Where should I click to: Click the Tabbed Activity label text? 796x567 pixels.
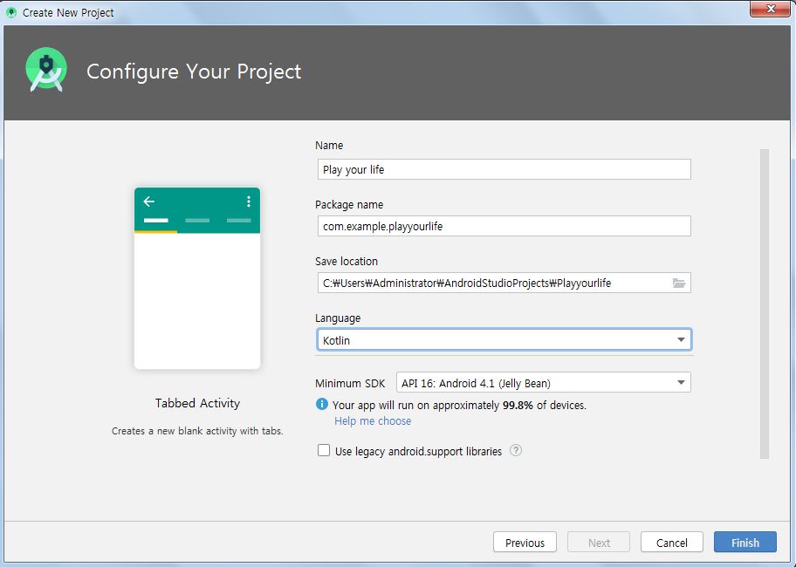(197, 403)
